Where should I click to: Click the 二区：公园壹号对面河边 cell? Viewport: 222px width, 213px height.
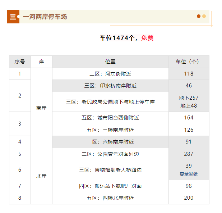(x=110, y=154)
